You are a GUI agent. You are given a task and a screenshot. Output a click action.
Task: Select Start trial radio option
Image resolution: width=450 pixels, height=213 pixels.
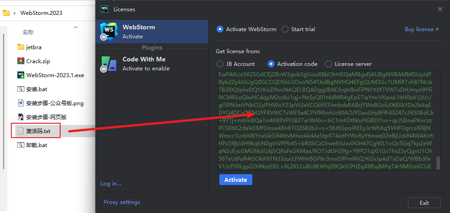tap(285, 29)
